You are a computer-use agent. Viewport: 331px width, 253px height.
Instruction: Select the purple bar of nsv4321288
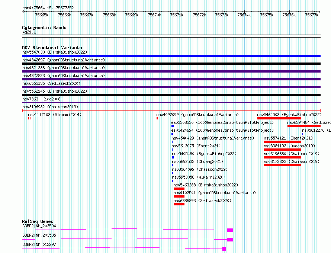point(171,71)
